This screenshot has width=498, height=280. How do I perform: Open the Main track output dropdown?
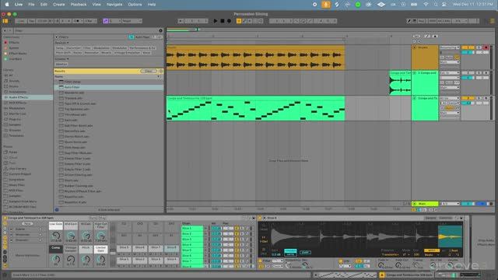pyautogui.click(x=449, y=204)
